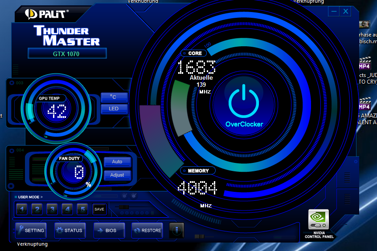
Task: Open the BIOS section
Action: [109, 231]
